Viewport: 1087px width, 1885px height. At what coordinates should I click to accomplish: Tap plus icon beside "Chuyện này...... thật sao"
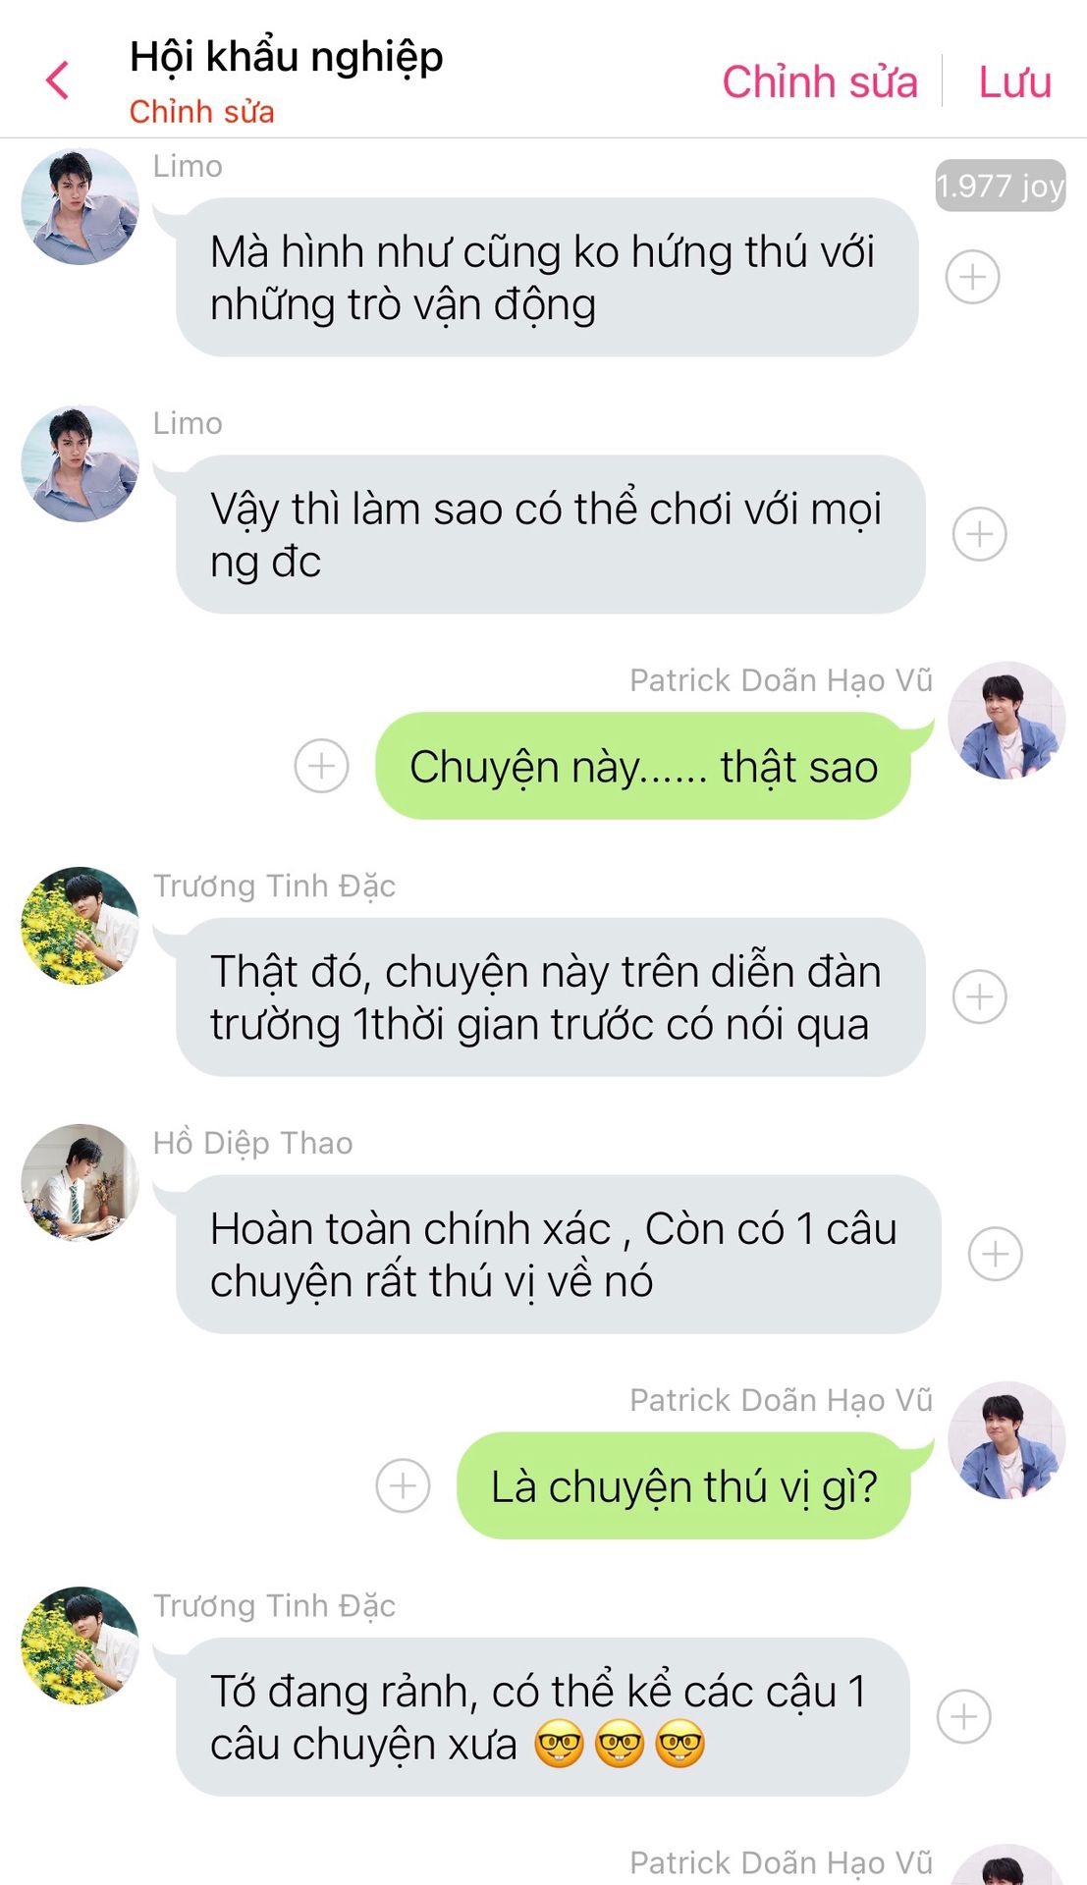tap(321, 766)
